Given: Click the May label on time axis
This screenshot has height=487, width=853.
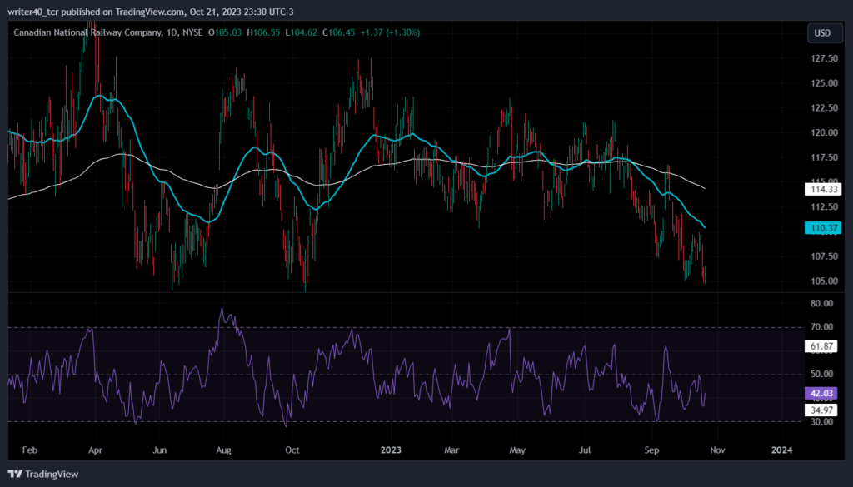Looking at the screenshot, I should (x=517, y=450).
